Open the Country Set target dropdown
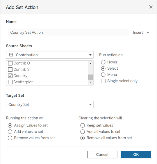The image size is (157, 164). coord(50,104)
